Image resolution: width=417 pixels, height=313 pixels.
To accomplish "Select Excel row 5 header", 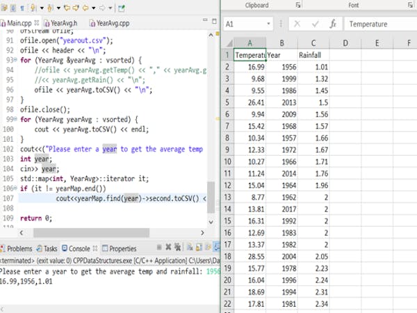I will (228, 102).
